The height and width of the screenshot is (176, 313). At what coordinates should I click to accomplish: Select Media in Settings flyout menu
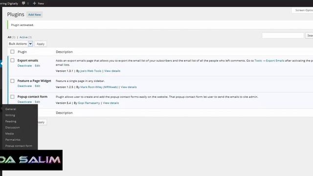(9, 133)
